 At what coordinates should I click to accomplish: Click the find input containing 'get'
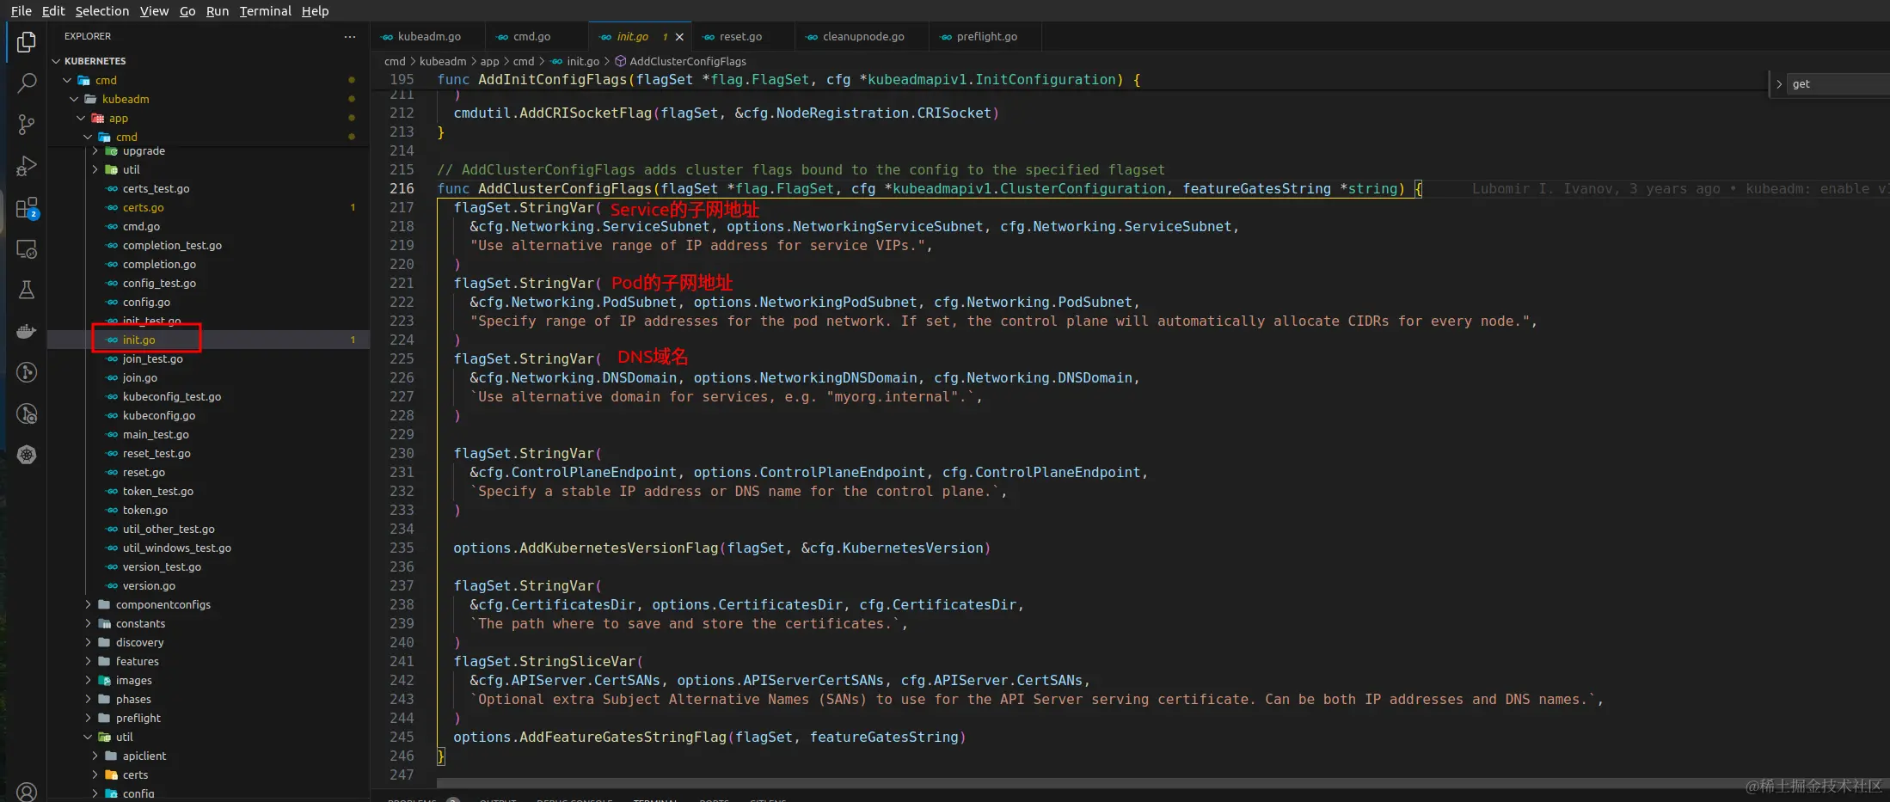point(1838,84)
